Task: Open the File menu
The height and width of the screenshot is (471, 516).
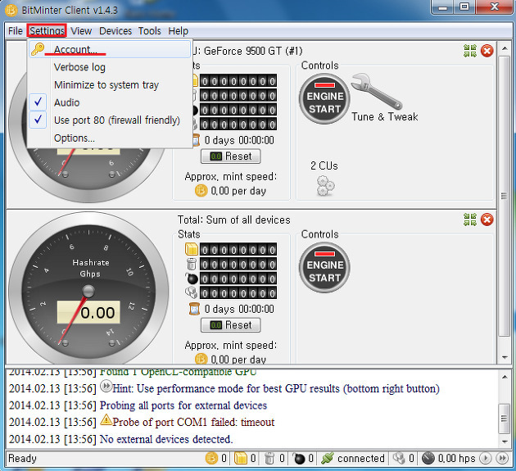Action: coord(15,31)
